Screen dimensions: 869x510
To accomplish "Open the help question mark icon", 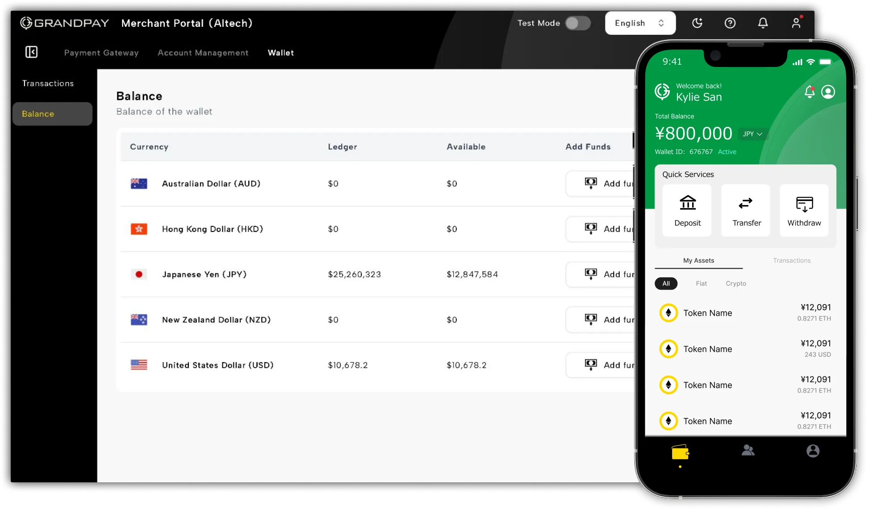I will click(x=730, y=23).
